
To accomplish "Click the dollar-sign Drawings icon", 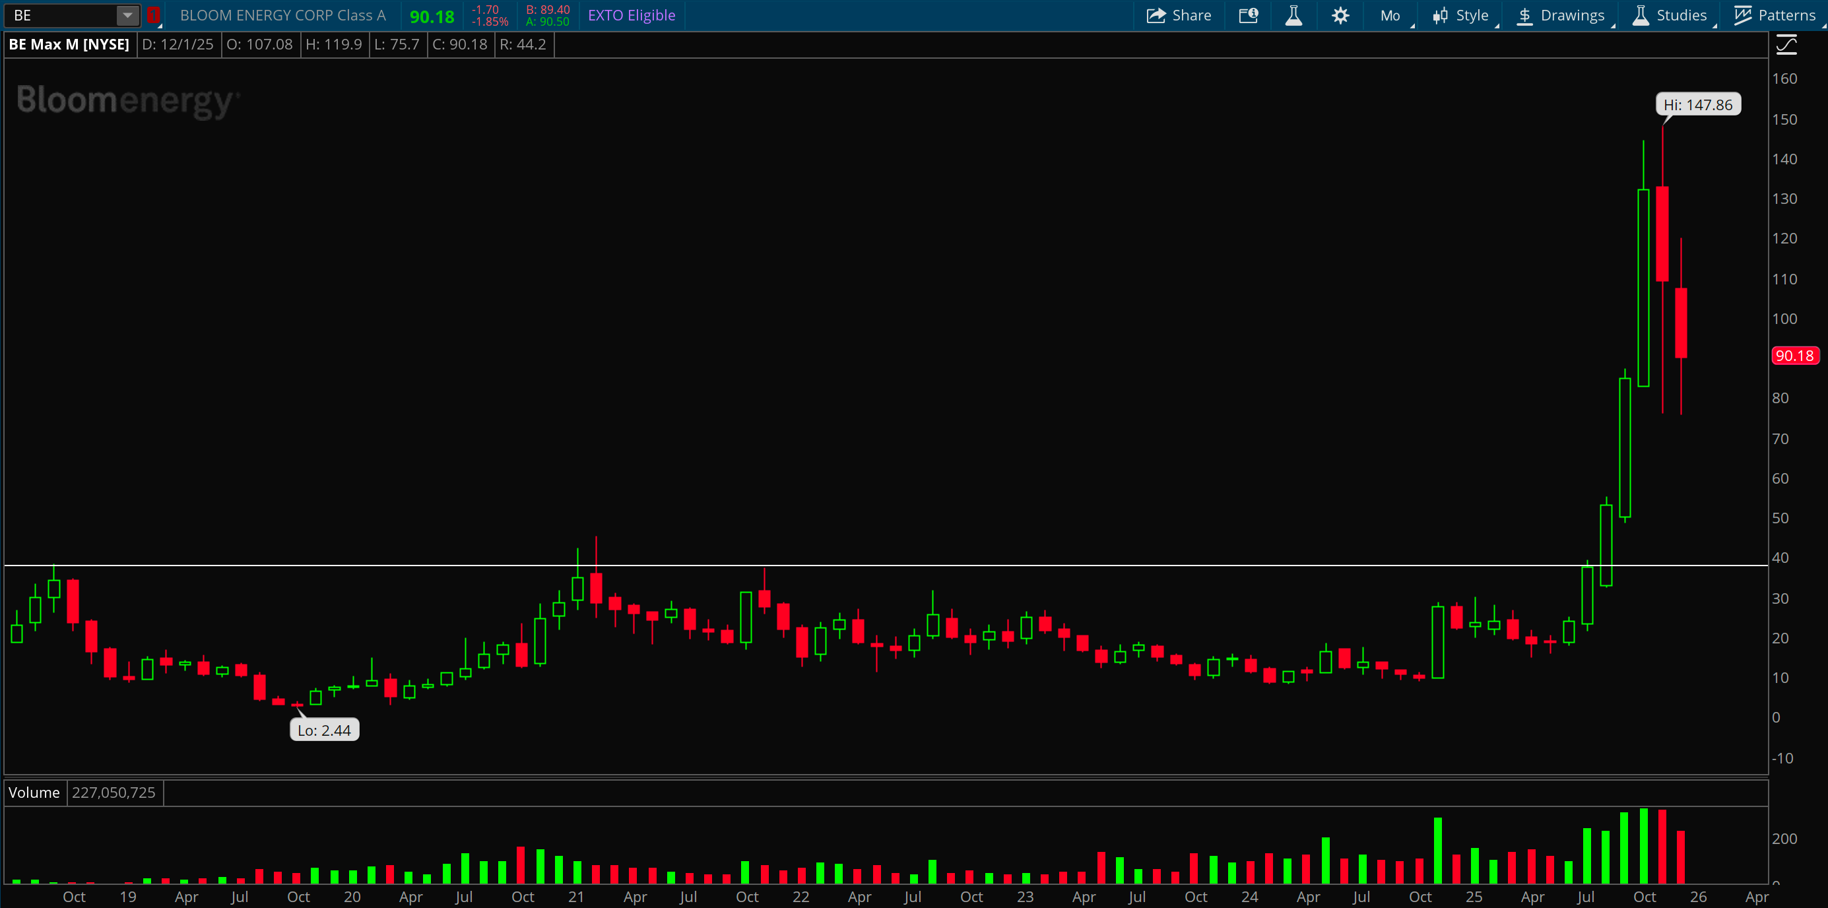I will pos(1524,16).
